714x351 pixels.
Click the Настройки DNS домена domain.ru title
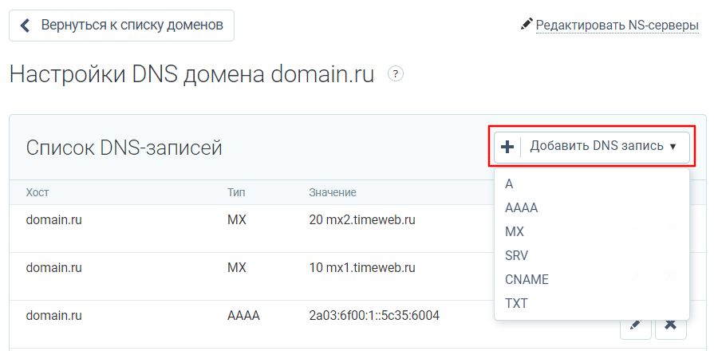(191, 74)
